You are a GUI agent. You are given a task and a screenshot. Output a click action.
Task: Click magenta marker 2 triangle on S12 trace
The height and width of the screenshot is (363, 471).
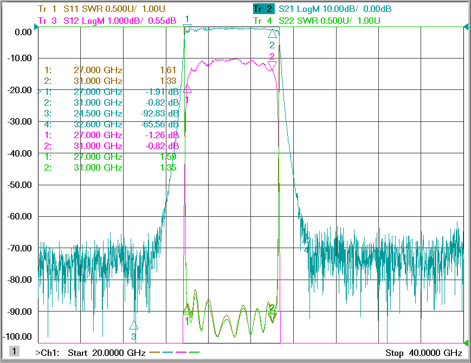coord(272,66)
